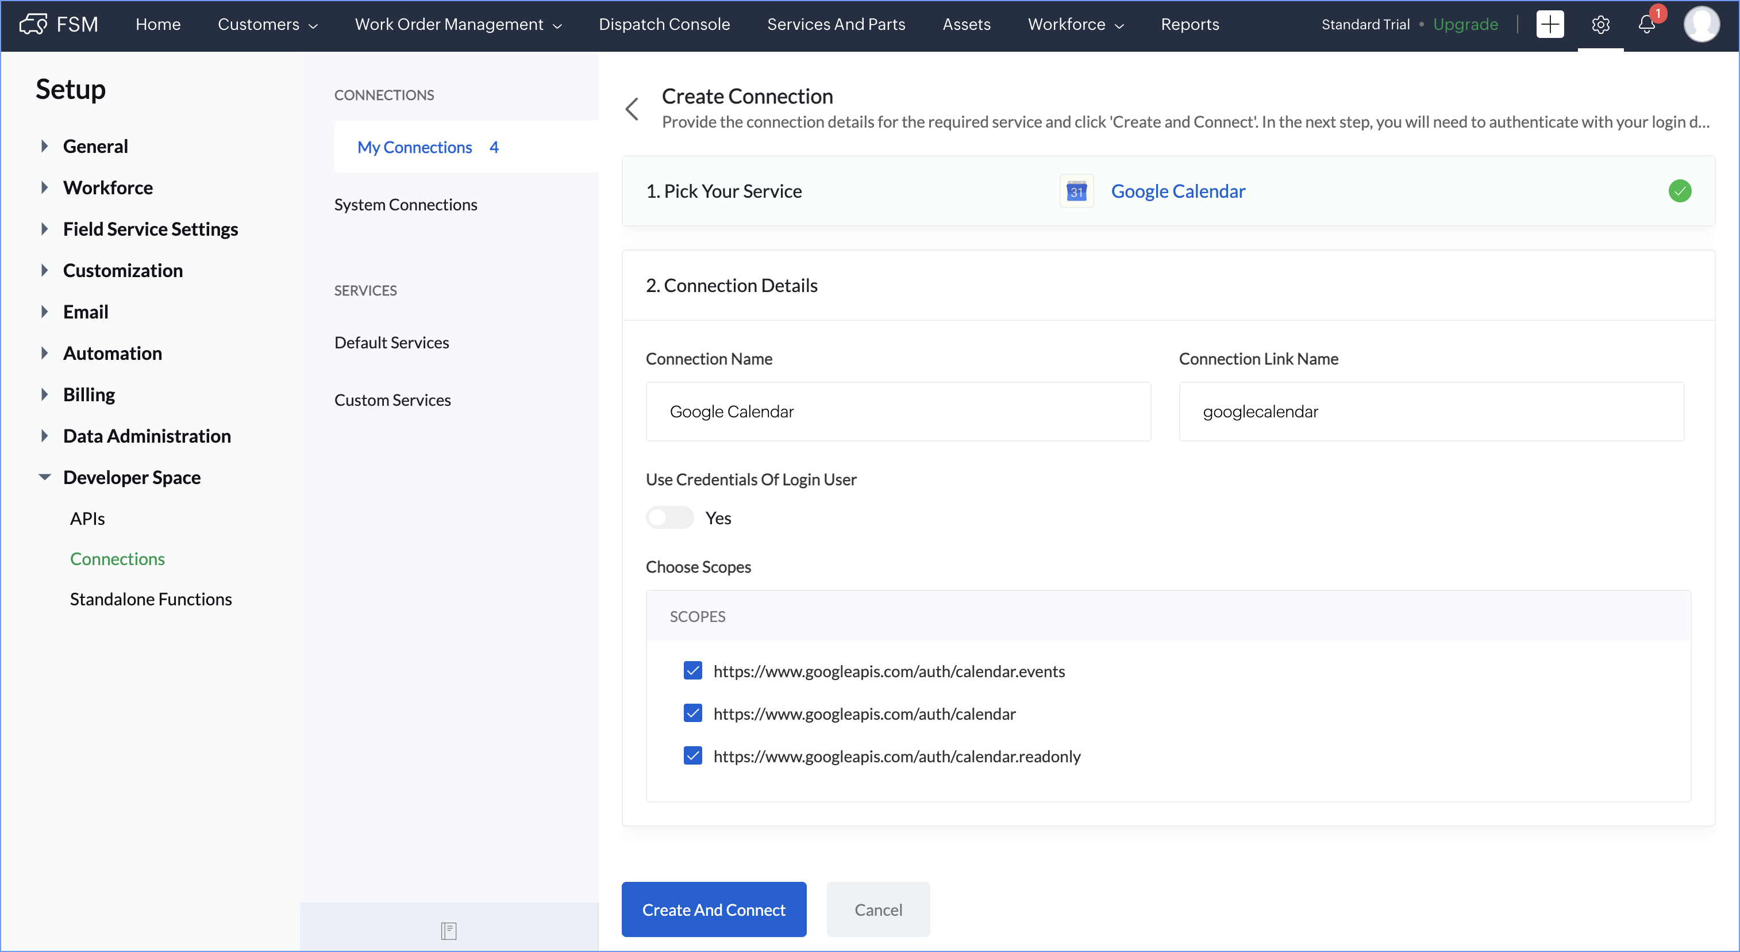Click the Google Calendar service icon
1740x952 pixels.
1076,191
